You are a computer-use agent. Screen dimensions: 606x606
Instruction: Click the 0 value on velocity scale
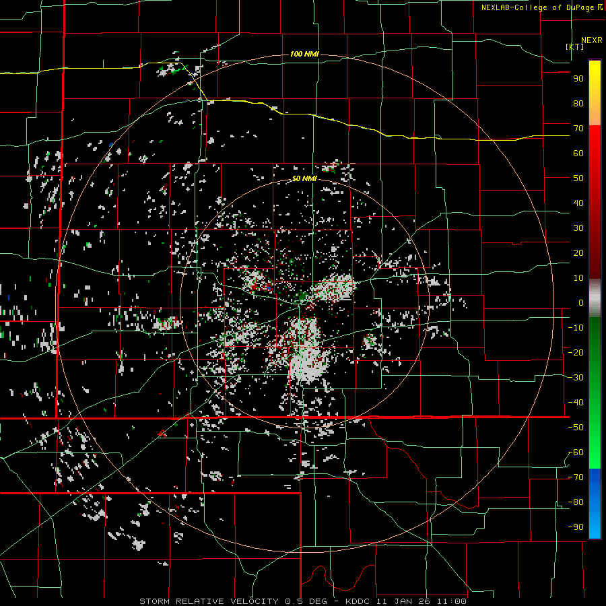click(581, 302)
